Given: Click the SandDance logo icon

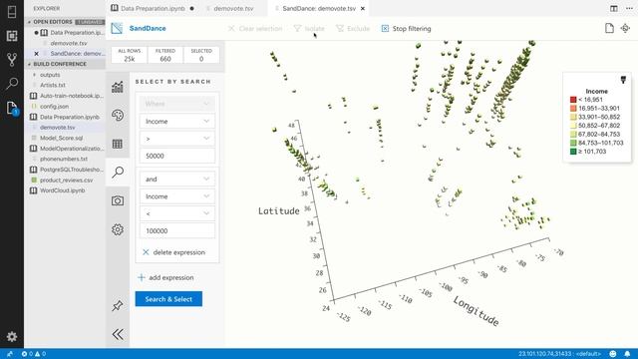Looking at the screenshot, I should (x=117, y=28).
